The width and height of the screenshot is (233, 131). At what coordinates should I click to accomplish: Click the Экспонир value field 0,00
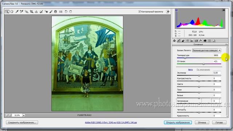(217, 73)
